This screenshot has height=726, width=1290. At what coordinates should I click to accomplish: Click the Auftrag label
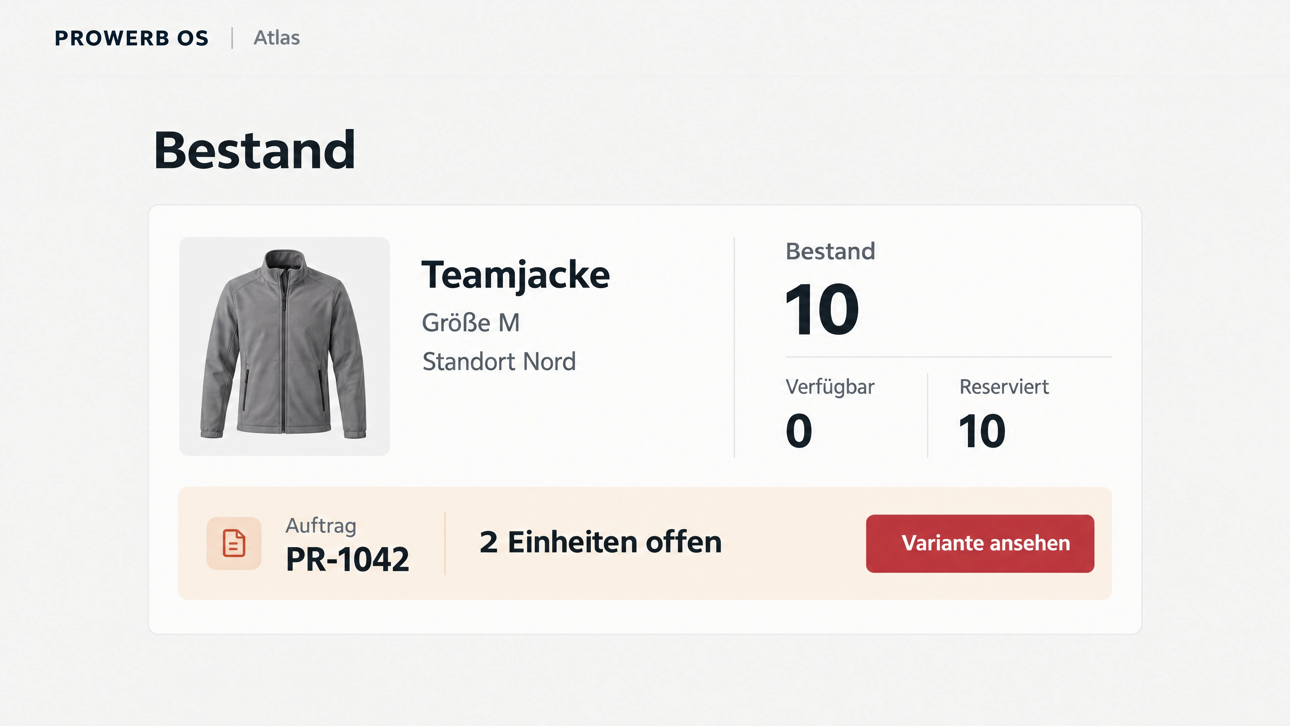pos(321,526)
